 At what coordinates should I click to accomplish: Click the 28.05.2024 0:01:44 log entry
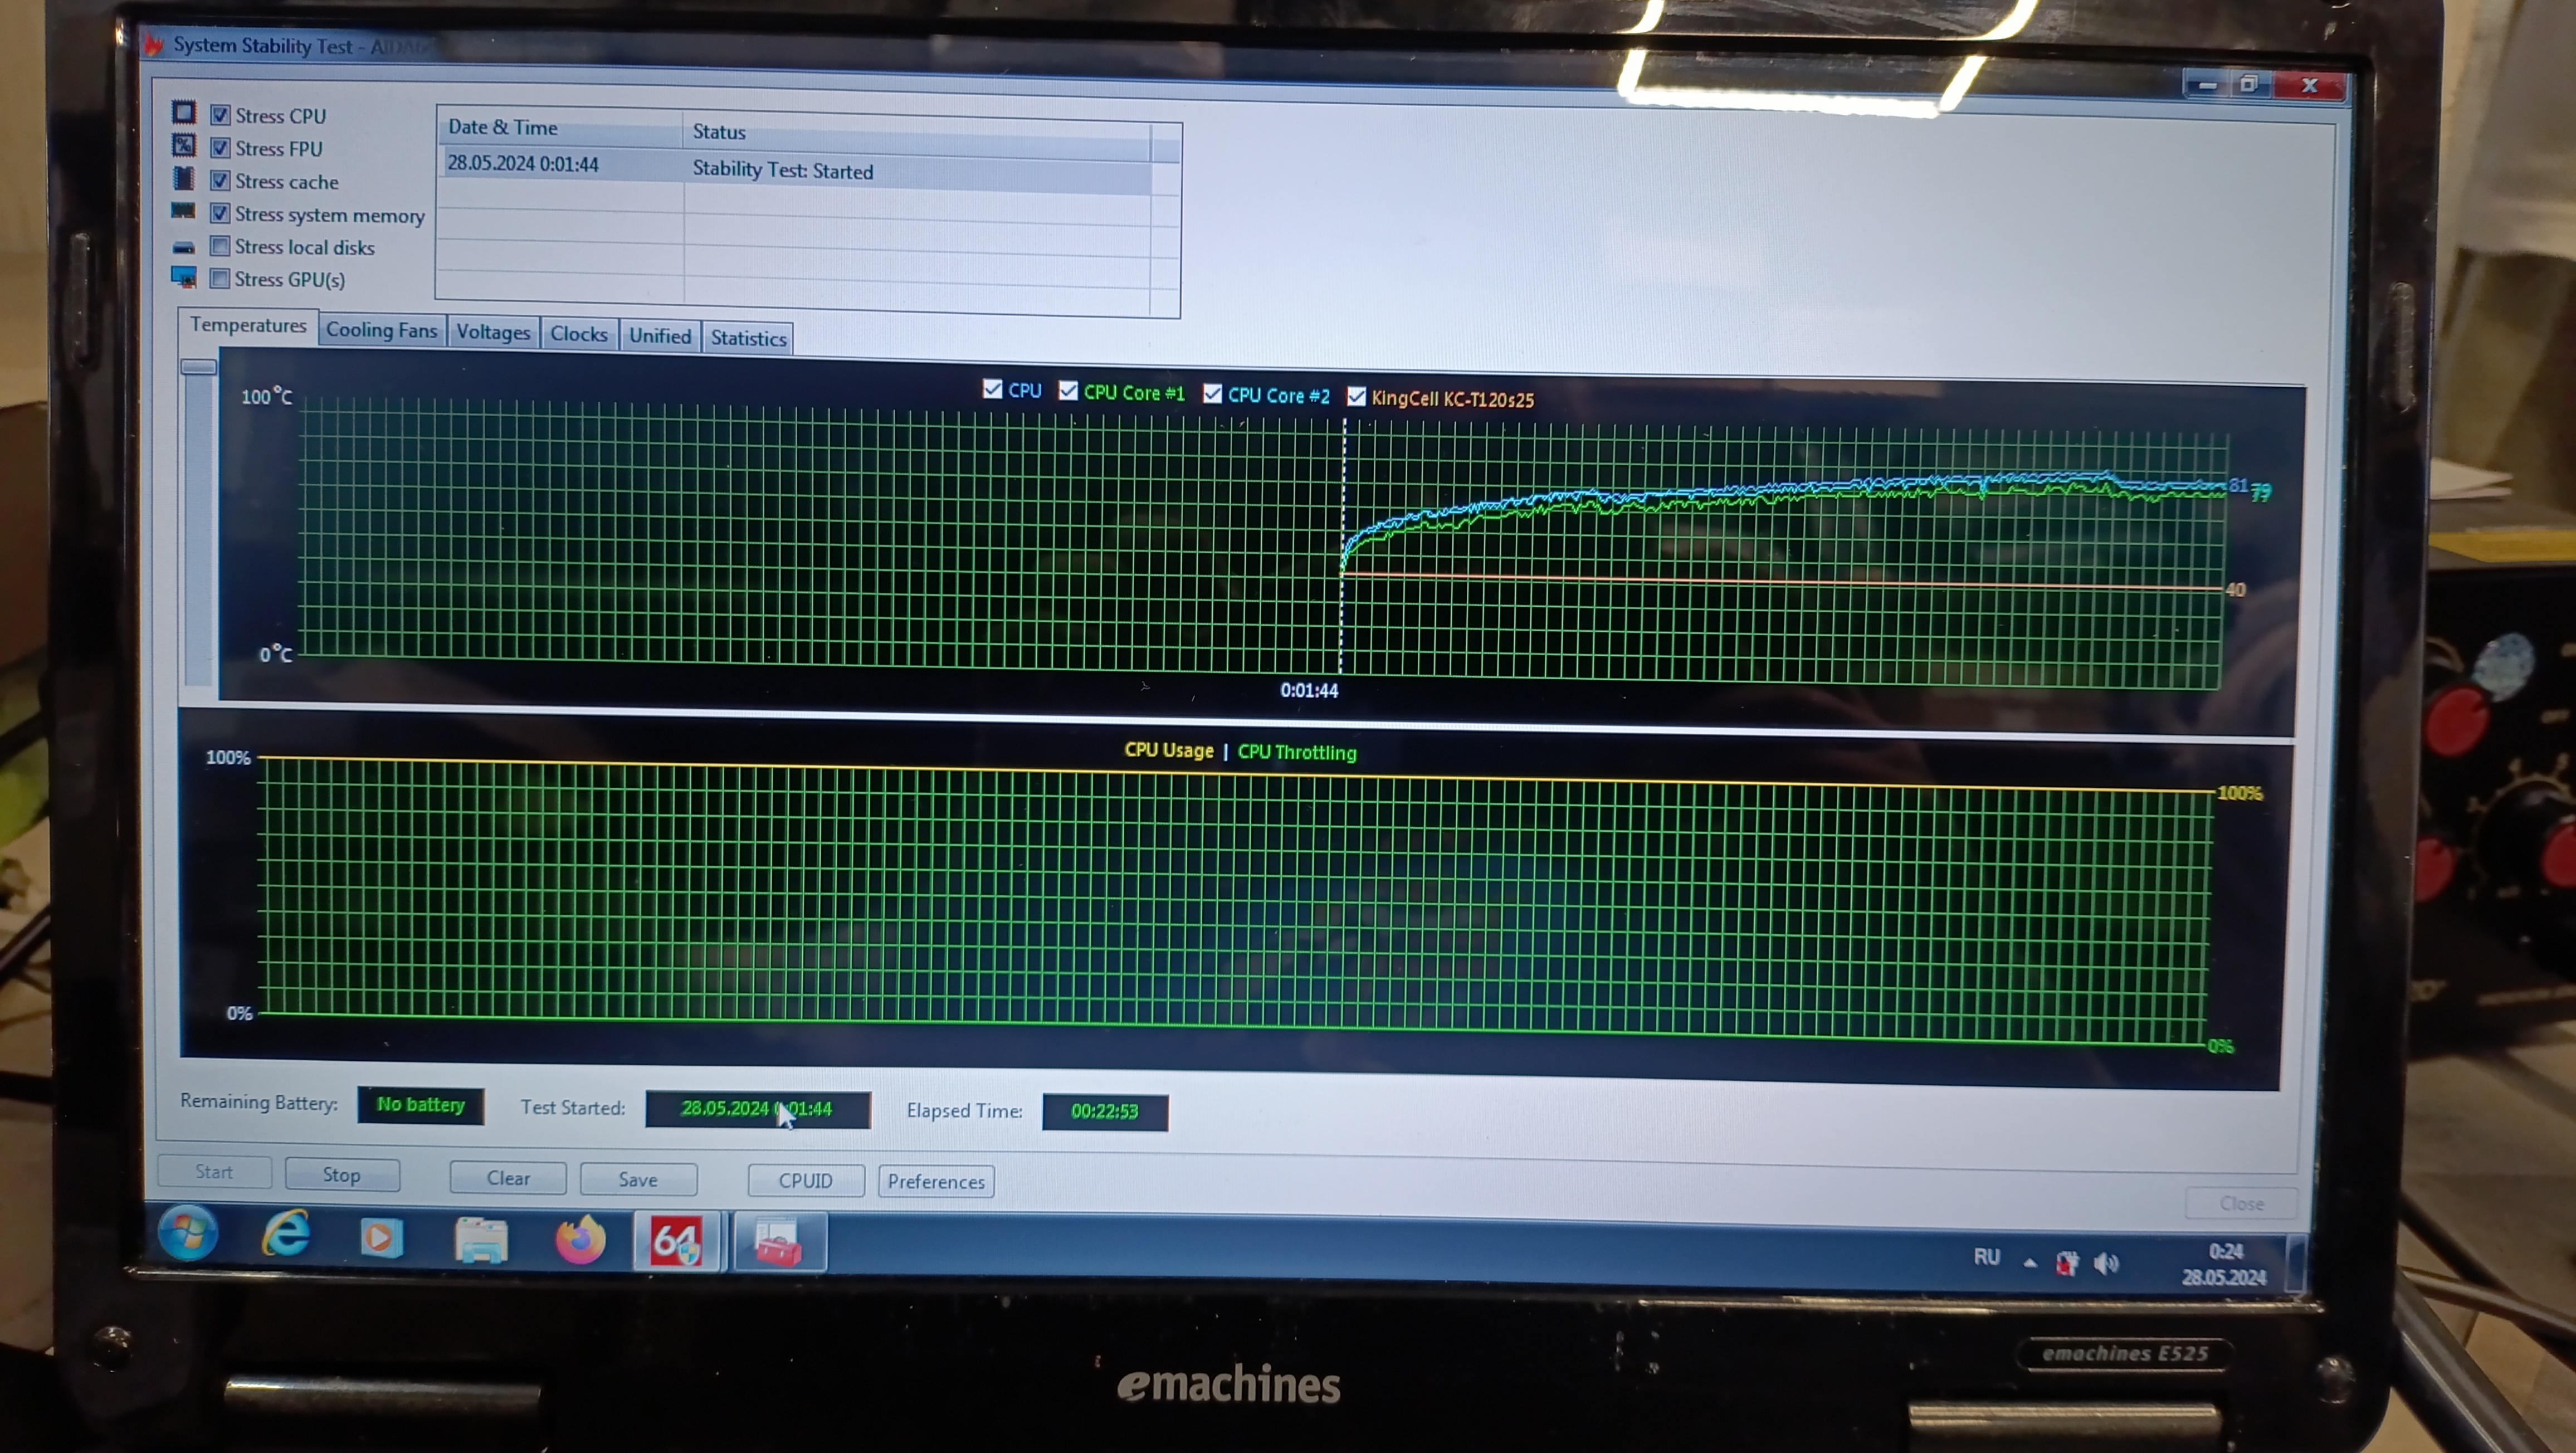pyautogui.click(x=523, y=163)
